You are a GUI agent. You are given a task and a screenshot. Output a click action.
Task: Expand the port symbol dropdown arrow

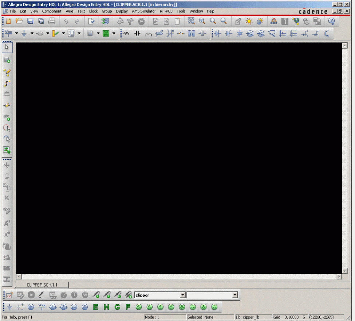(x=48, y=33)
